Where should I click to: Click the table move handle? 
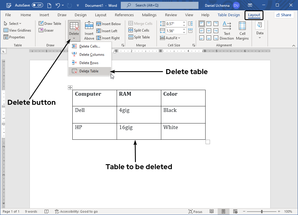70,87
